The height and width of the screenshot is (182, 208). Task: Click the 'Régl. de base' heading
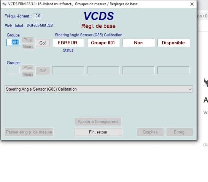coord(98,26)
